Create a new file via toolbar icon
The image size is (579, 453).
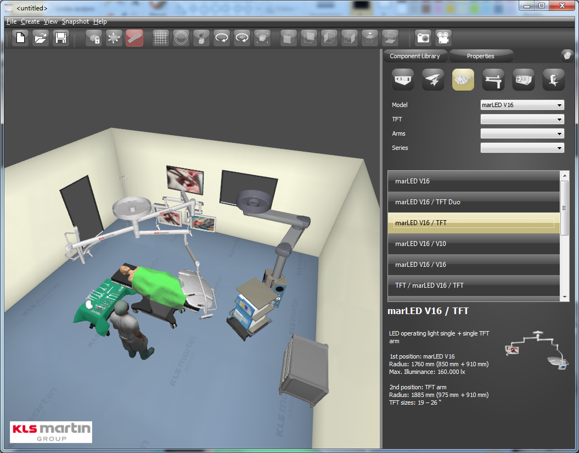(x=20, y=38)
